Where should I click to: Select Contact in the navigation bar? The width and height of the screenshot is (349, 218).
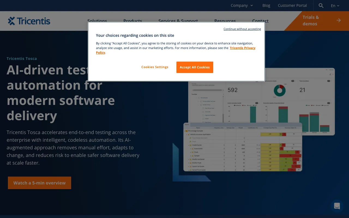pos(260,21)
